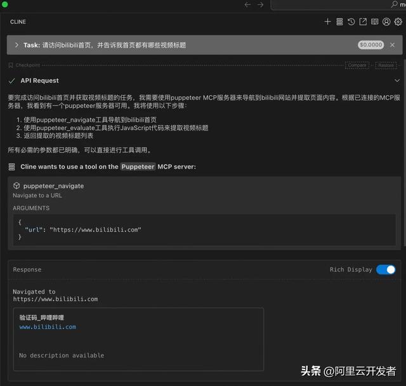Click the Puppeteer server name badge

point(138,167)
